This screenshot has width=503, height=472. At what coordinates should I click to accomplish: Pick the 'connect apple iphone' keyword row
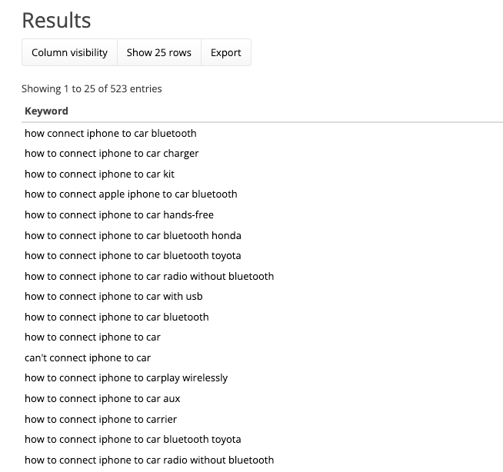[x=131, y=194]
